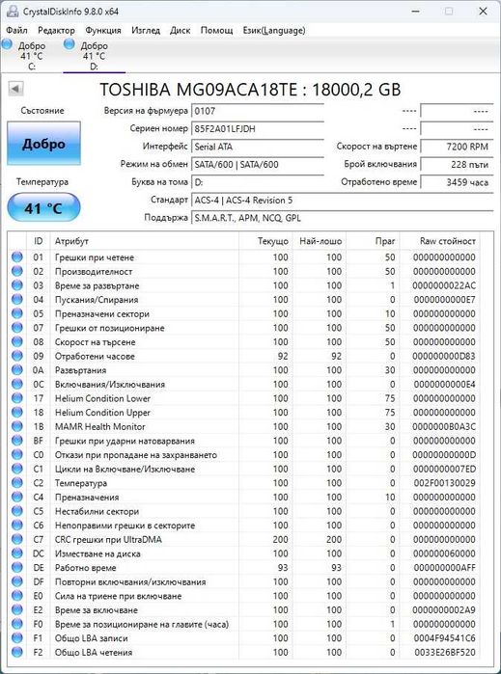Click raw value 002F00130029
The width and height of the screenshot is (501, 674).
[444, 483]
